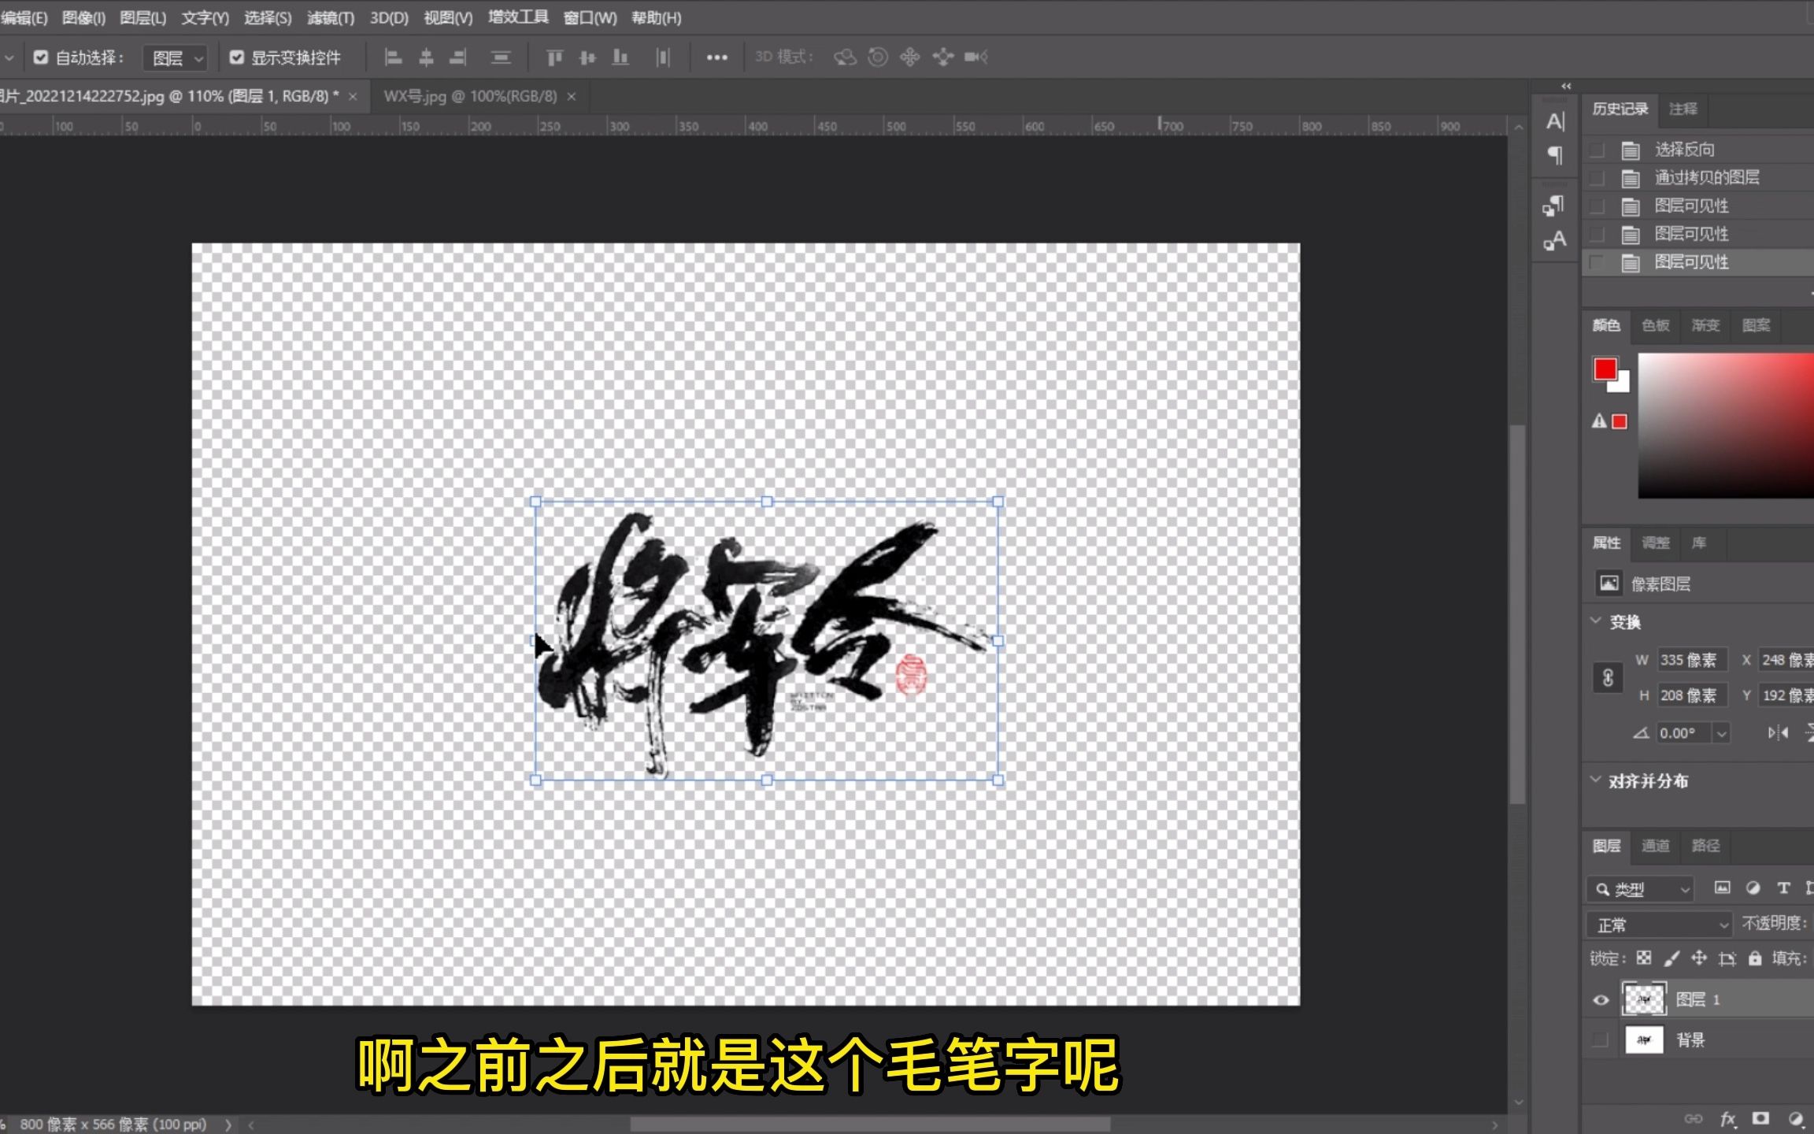Click the 3D roll camera icon
1814x1134 pixels.
[x=878, y=57]
